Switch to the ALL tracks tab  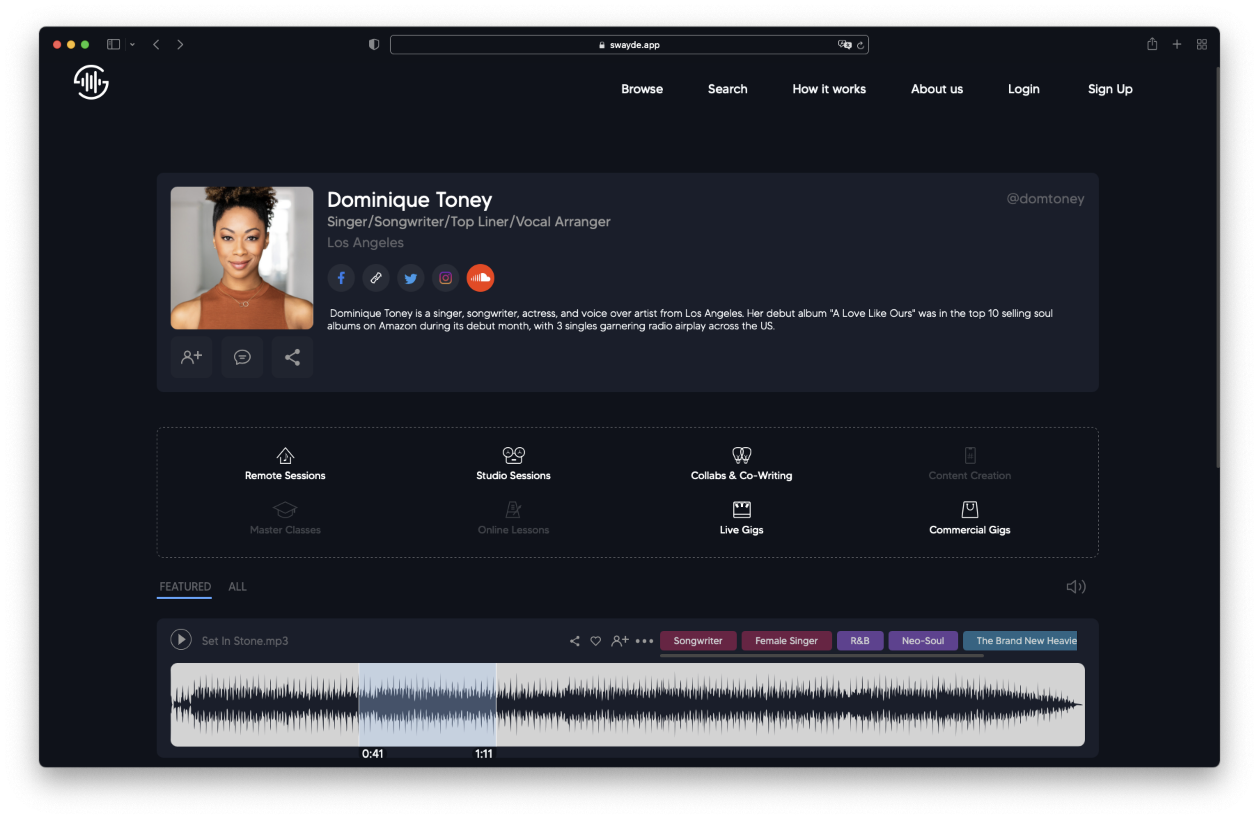point(237,586)
